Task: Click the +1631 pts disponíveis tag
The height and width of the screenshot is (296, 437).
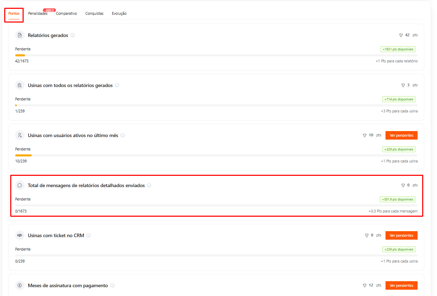Action: [x=398, y=49]
